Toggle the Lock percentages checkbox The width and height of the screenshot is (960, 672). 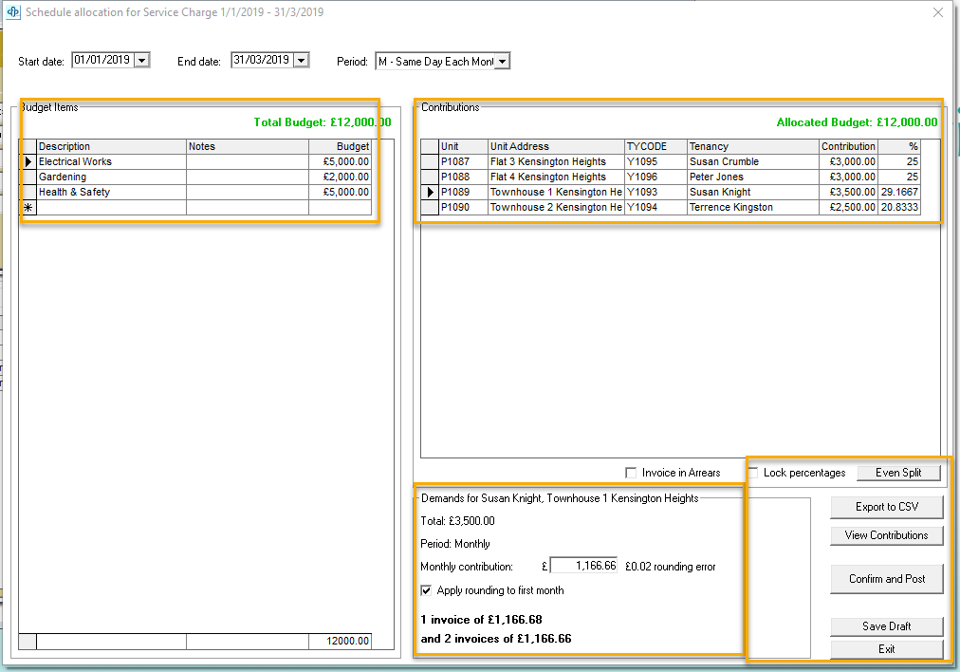point(753,473)
